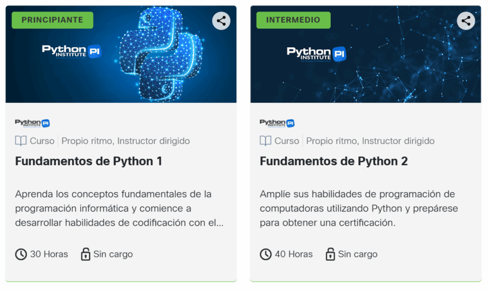The image size is (489, 291).
Task: Select the '30 Horas' duration text
Action: (x=49, y=254)
